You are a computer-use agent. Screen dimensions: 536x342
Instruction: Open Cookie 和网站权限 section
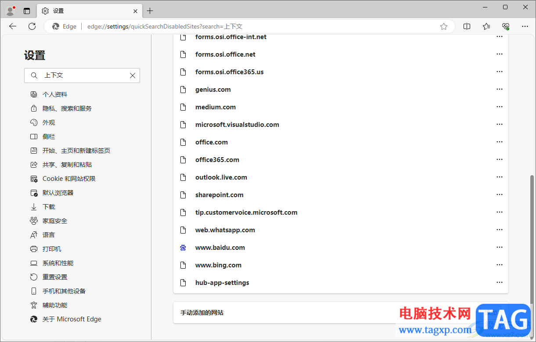63,179
